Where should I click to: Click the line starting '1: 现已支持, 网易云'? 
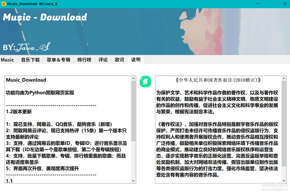point(59,124)
